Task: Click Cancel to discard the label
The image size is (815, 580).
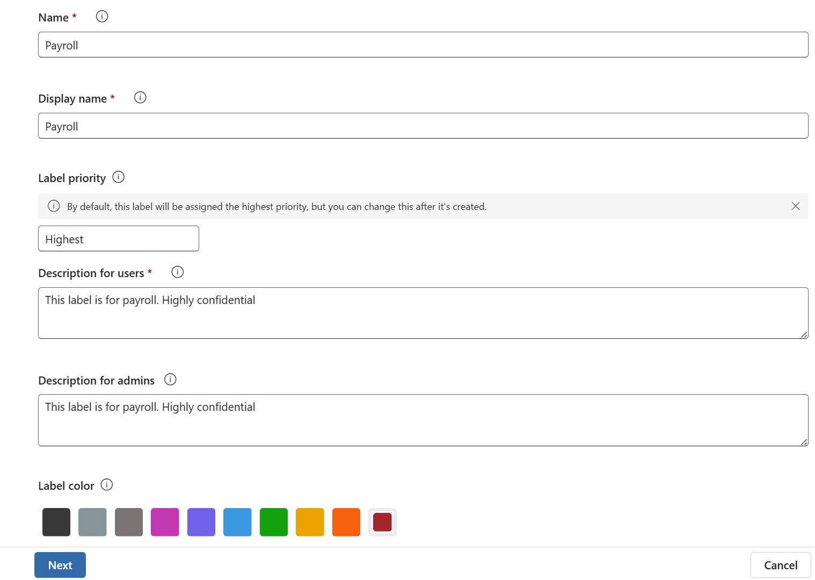Action: (x=780, y=565)
